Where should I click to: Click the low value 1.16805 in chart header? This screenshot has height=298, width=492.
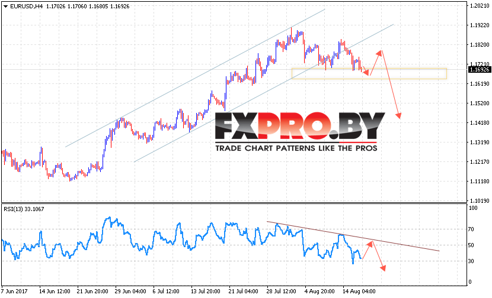[x=98, y=7]
